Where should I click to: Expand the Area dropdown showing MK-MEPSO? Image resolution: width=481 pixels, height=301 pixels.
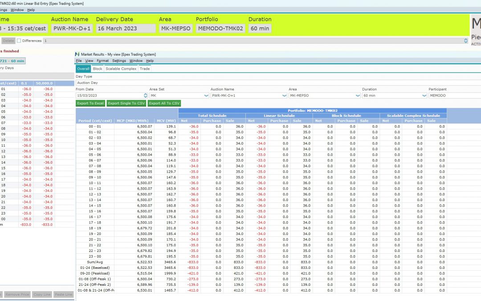(x=358, y=95)
